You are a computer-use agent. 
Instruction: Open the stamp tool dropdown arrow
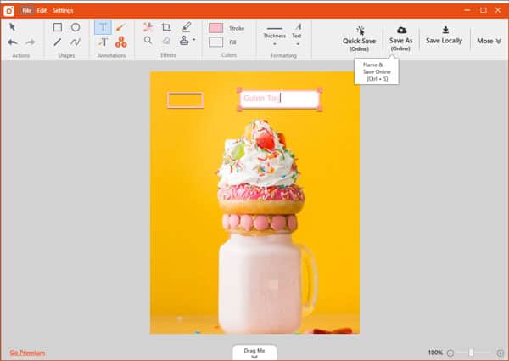pos(194,40)
